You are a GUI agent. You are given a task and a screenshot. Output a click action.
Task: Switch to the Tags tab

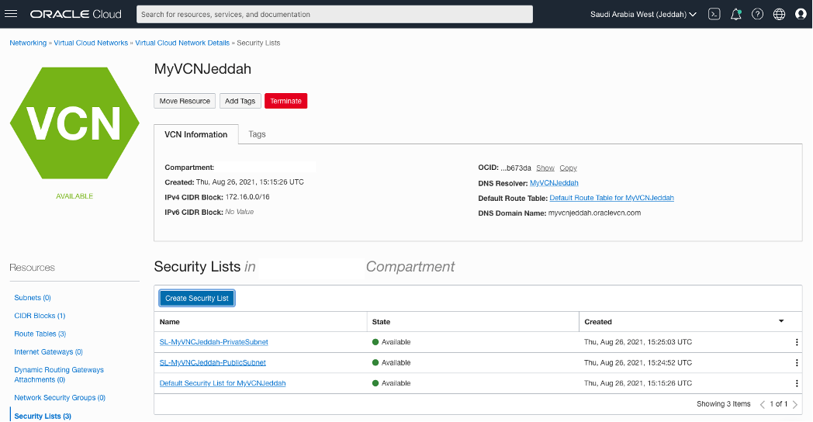point(257,134)
